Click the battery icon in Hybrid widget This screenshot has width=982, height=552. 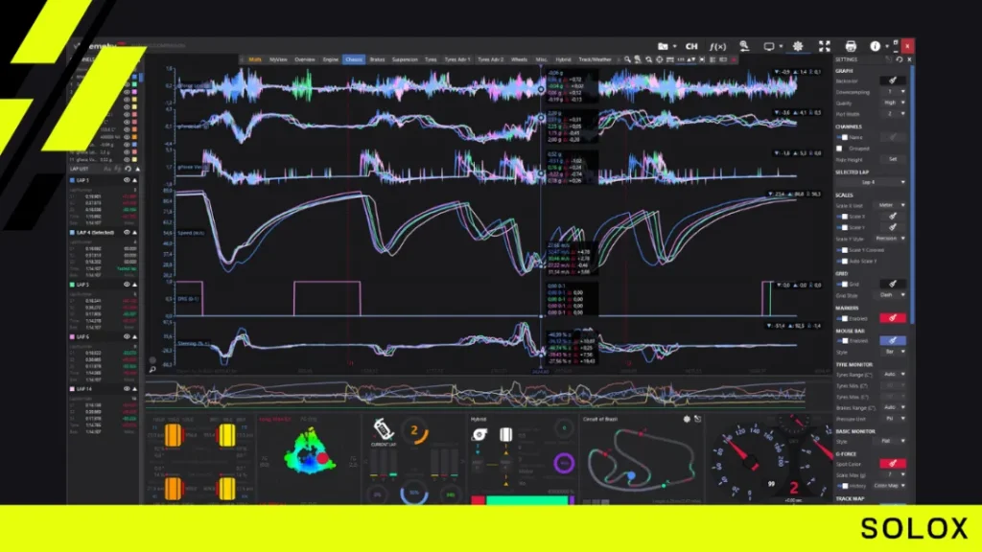505,434
